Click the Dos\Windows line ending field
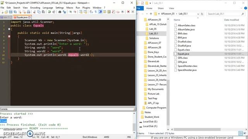Viewport: 248px width, 139px height. tap(90, 137)
